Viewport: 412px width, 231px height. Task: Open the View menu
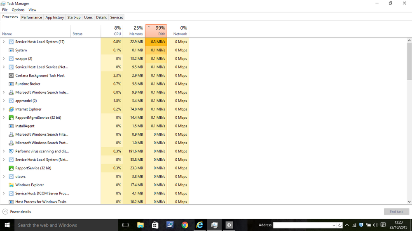32,10
